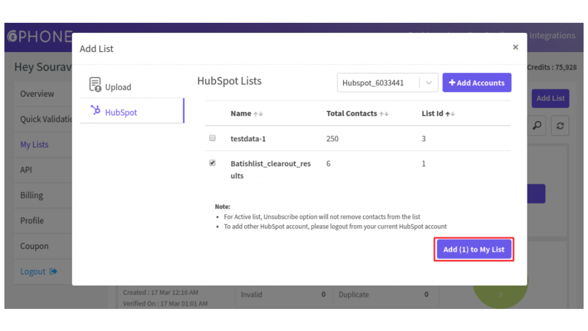This screenshot has height=331, width=588.
Task: Open the Hubspot_6033441 account dropdown
Action: 378,83
